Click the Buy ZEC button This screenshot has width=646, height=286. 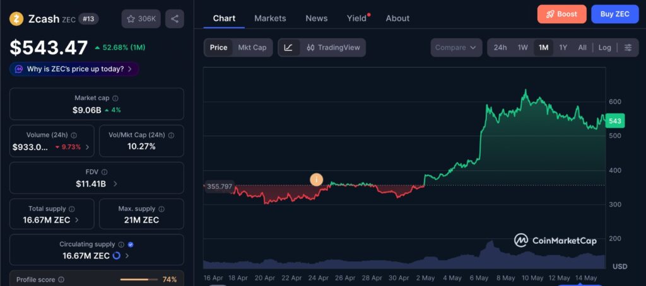[x=614, y=14]
